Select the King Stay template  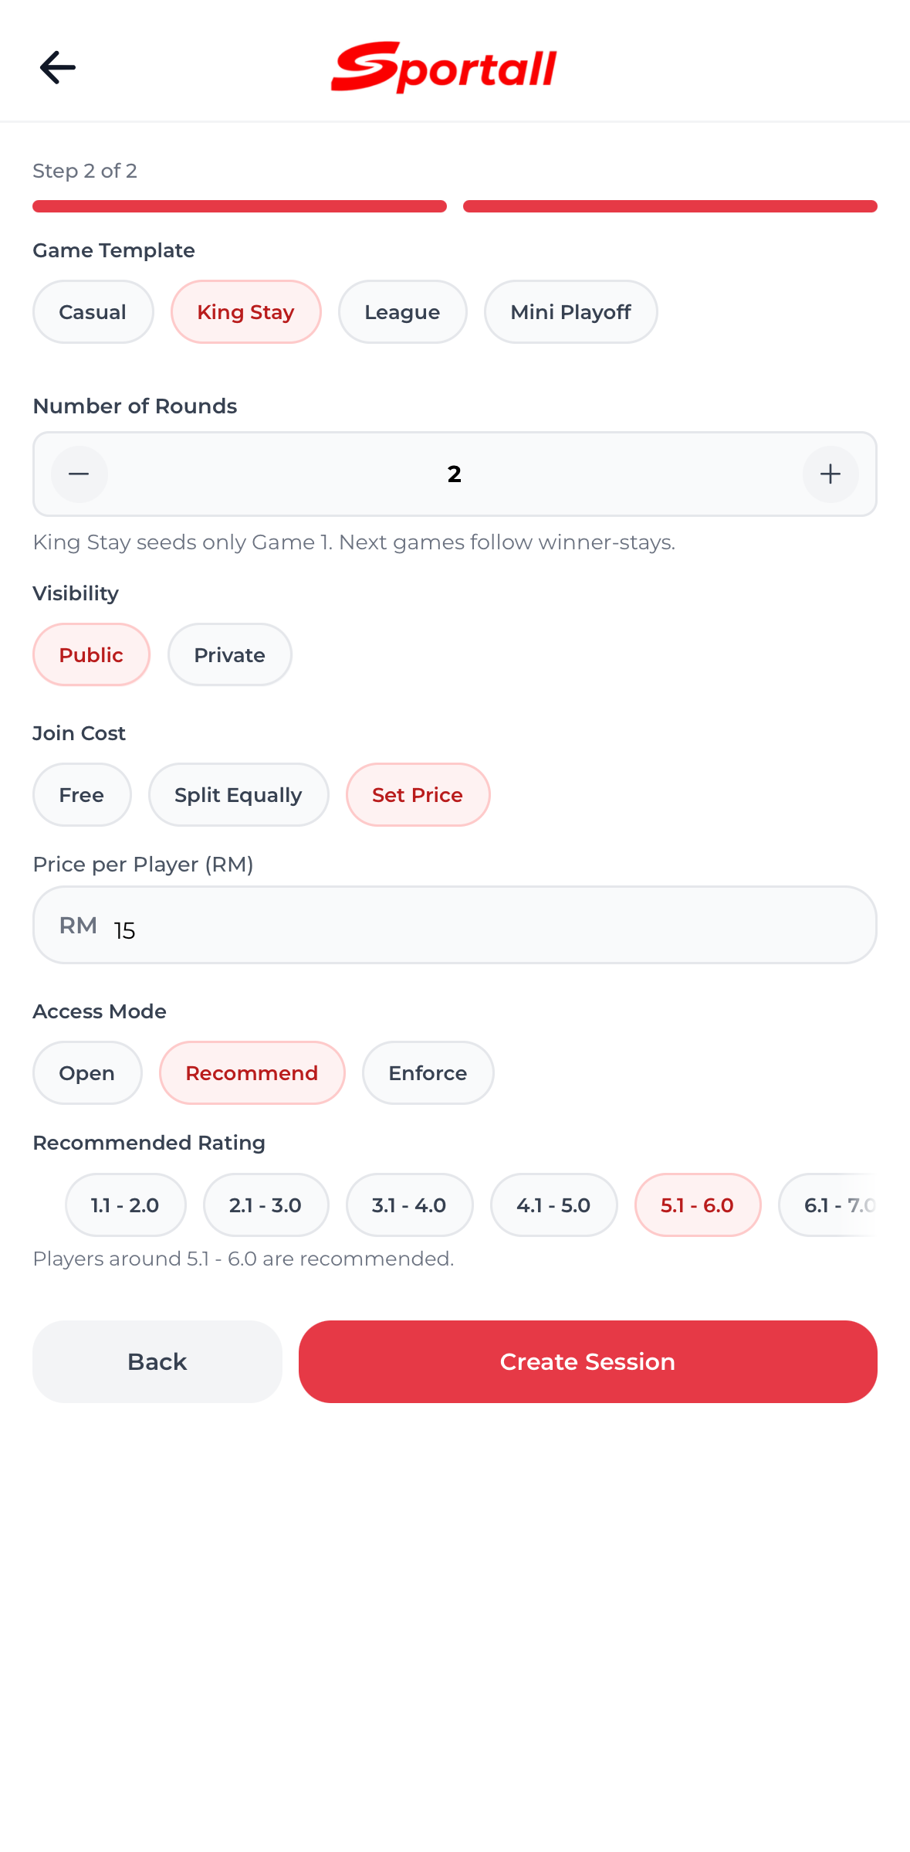point(245,311)
